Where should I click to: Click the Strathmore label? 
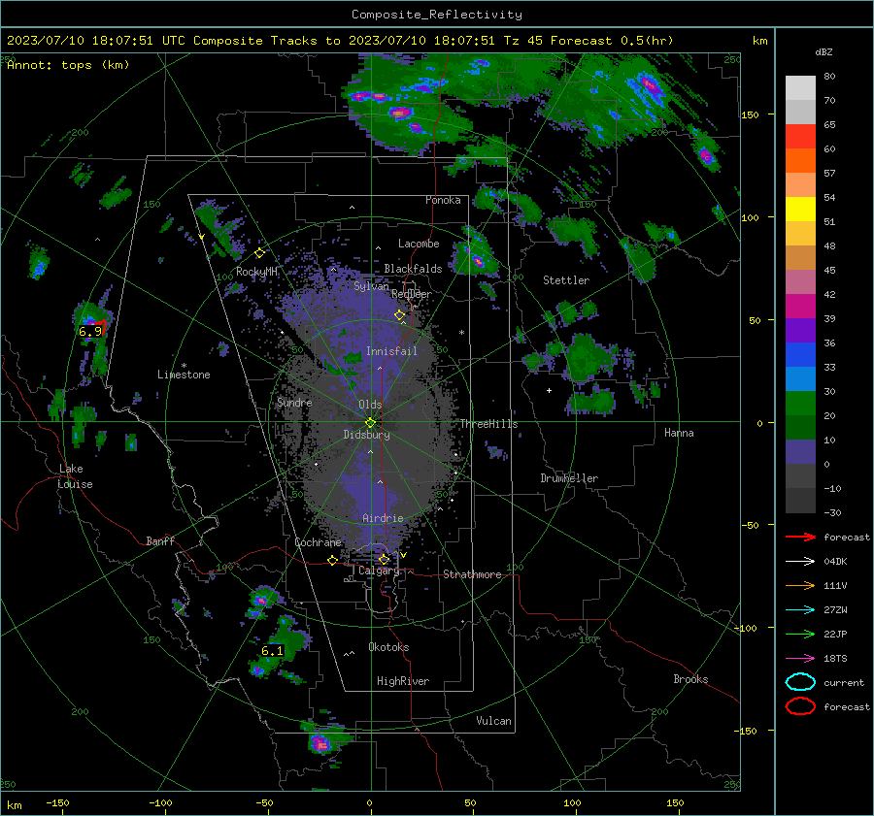pyautogui.click(x=472, y=574)
